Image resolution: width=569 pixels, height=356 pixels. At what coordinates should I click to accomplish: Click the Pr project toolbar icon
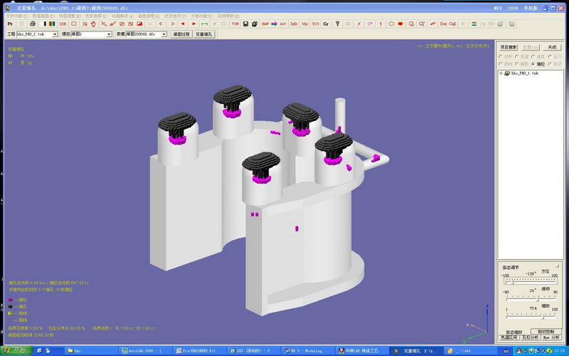(10, 23)
